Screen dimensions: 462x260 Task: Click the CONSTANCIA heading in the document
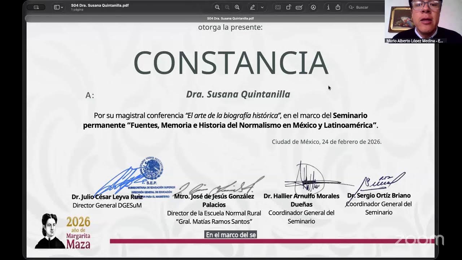click(231, 63)
